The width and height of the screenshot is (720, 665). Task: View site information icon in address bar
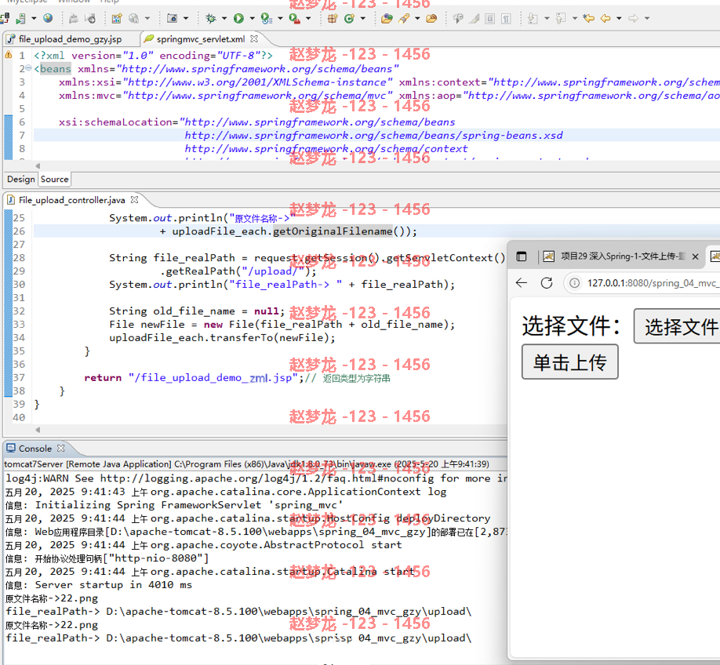click(574, 283)
